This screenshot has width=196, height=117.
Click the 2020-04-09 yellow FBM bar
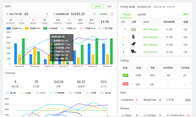point(35,56)
